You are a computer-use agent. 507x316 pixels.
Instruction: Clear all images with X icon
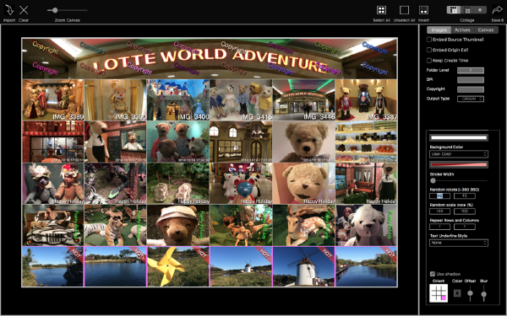24,10
